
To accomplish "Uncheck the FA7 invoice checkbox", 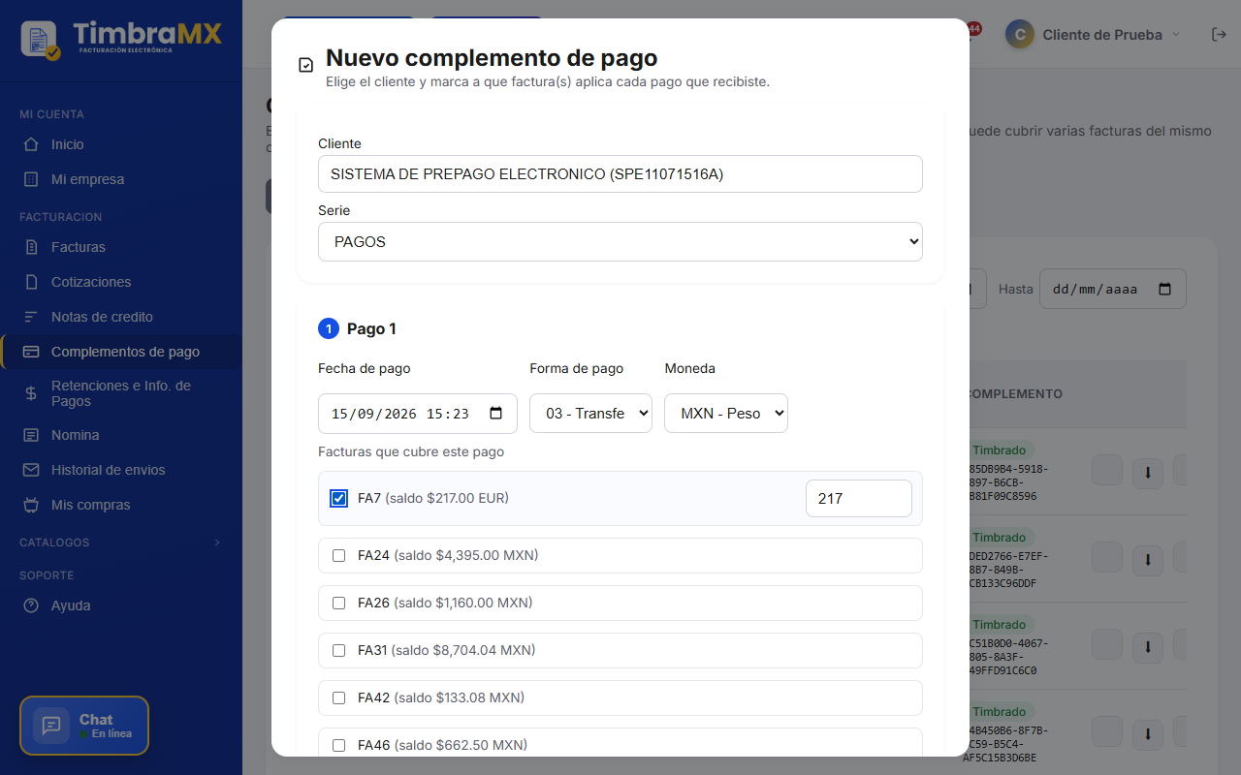I will coord(338,498).
